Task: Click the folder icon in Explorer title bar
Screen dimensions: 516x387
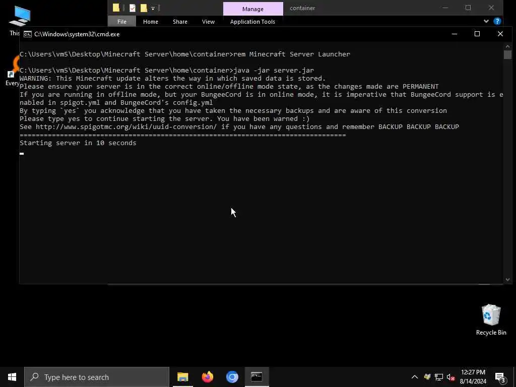Action: click(x=116, y=8)
